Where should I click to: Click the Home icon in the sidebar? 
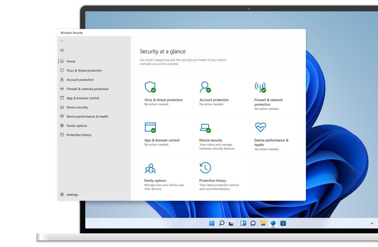coord(62,61)
